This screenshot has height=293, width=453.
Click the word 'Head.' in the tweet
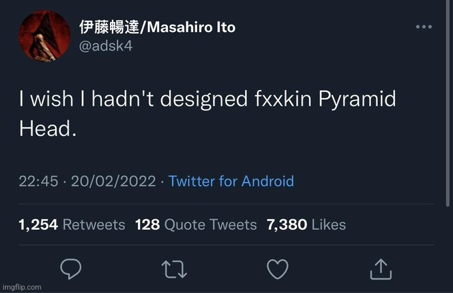click(48, 129)
